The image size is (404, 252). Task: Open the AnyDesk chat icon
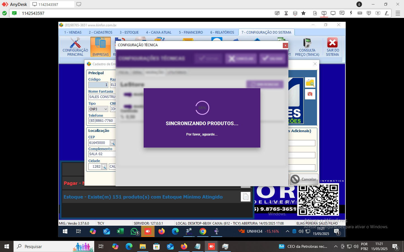click(342, 13)
